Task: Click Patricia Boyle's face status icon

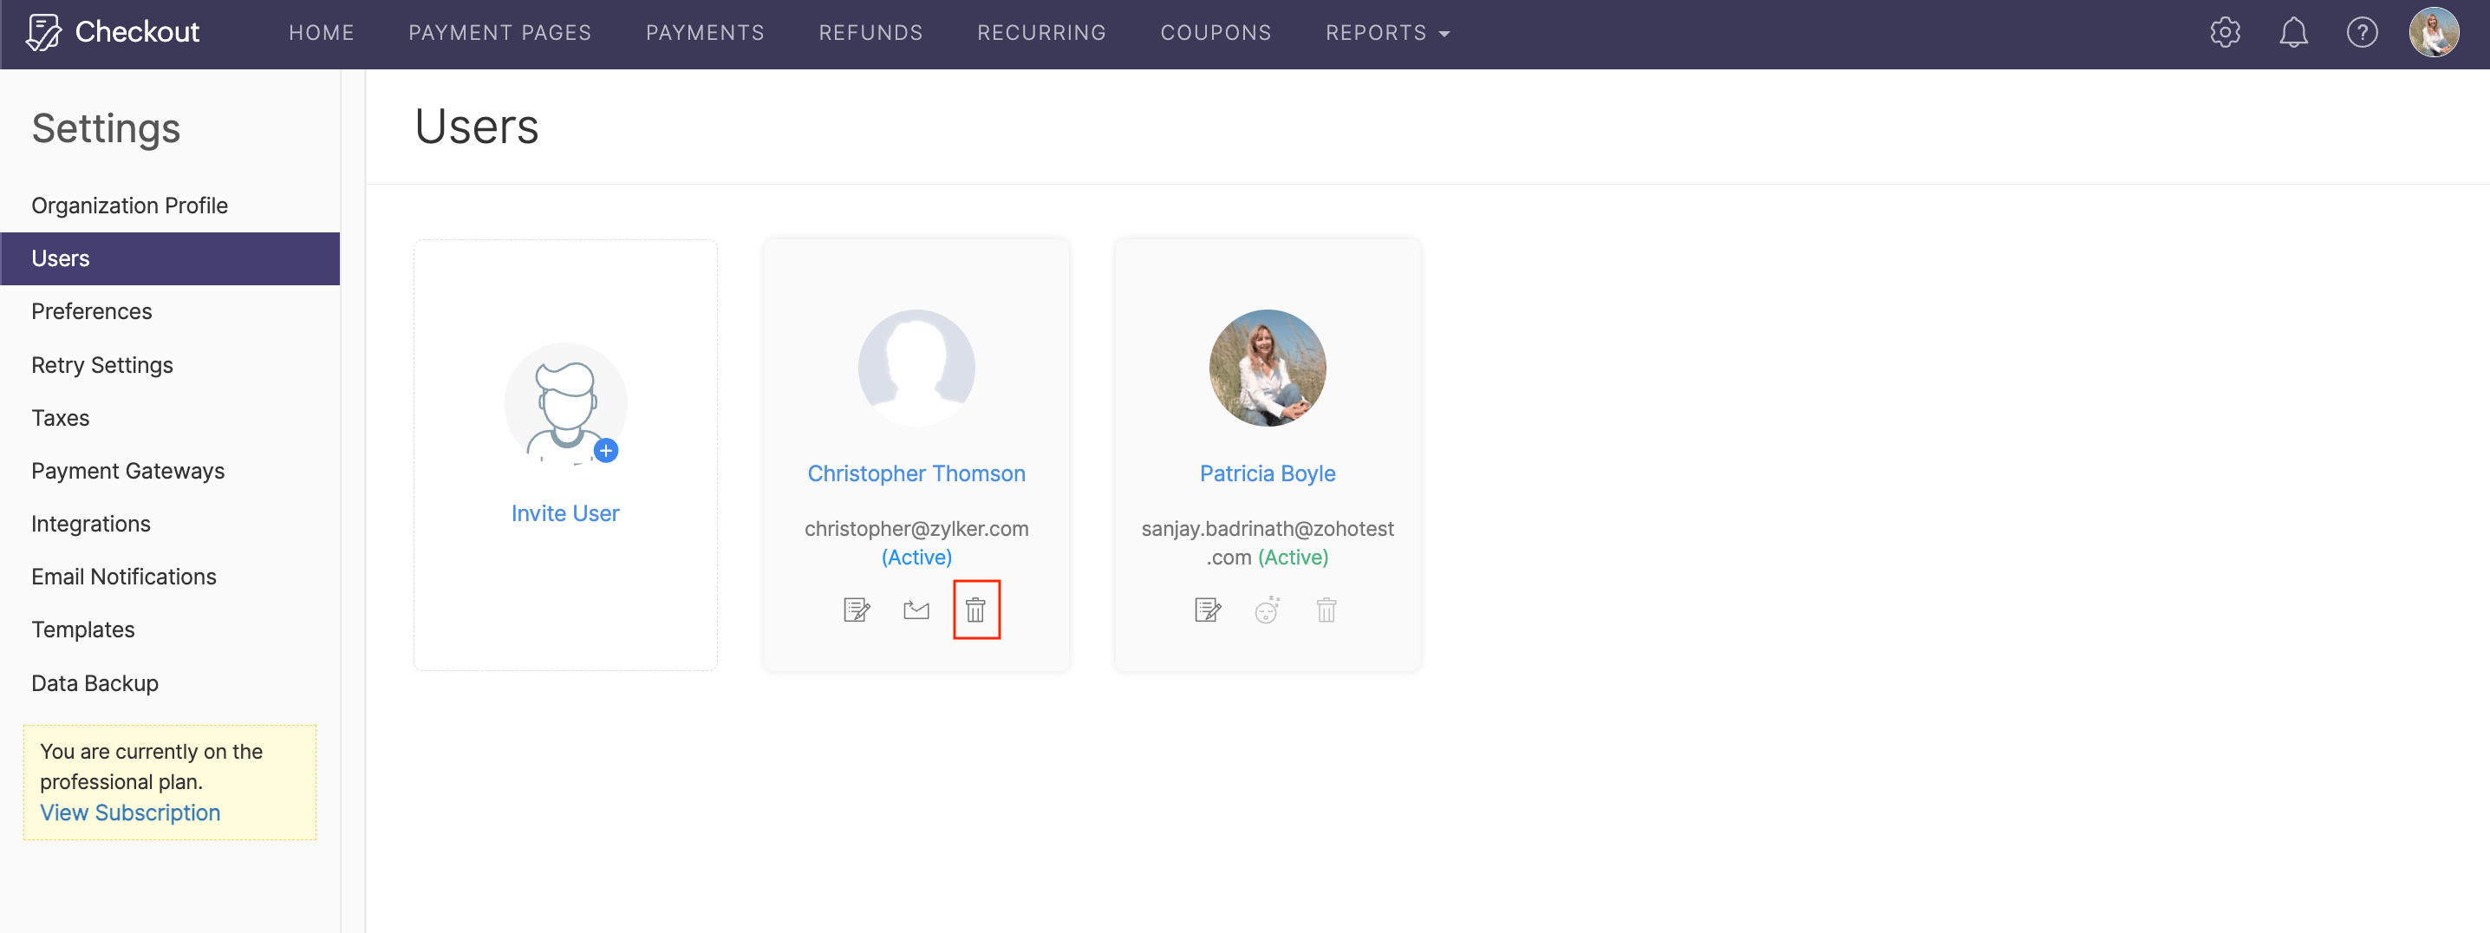Action: pyautogui.click(x=1267, y=610)
